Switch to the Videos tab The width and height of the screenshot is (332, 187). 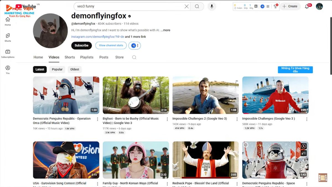click(54, 57)
